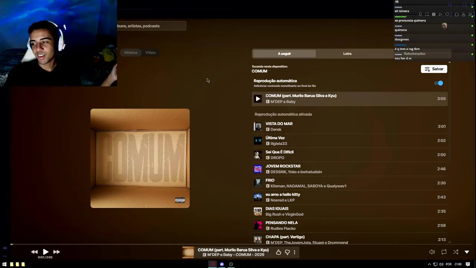This screenshot has height=268, width=476.
Task: Open the Windows notification center icon
Action: (468, 264)
